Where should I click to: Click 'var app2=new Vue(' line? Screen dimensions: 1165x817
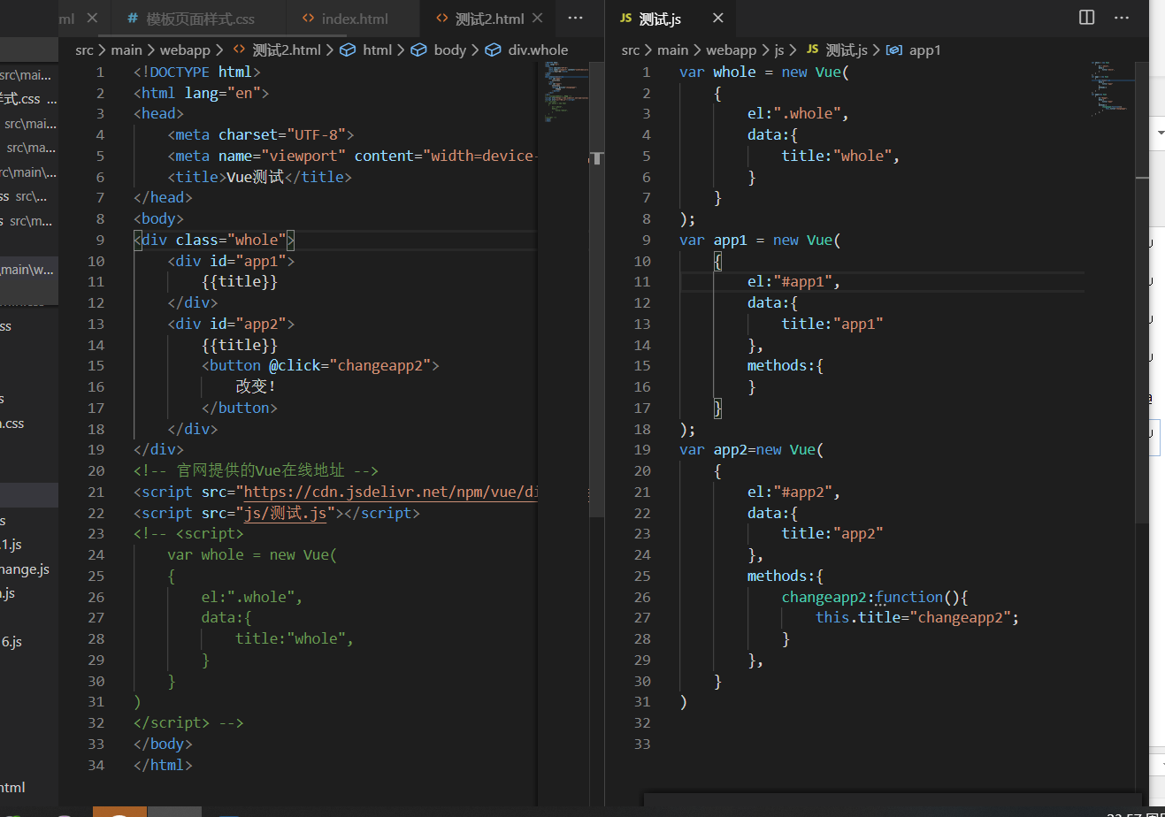click(751, 449)
